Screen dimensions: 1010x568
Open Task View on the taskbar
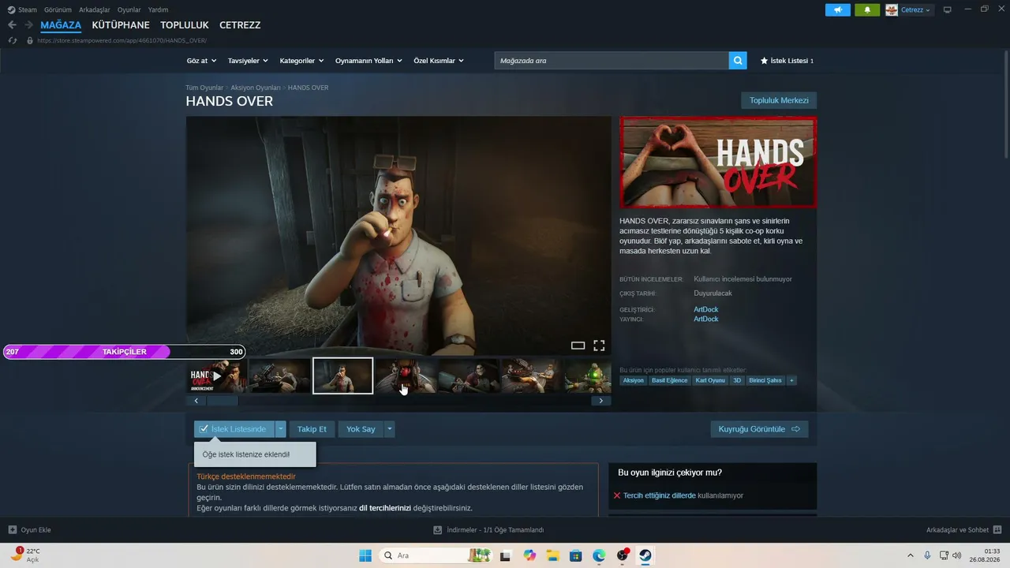(506, 555)
